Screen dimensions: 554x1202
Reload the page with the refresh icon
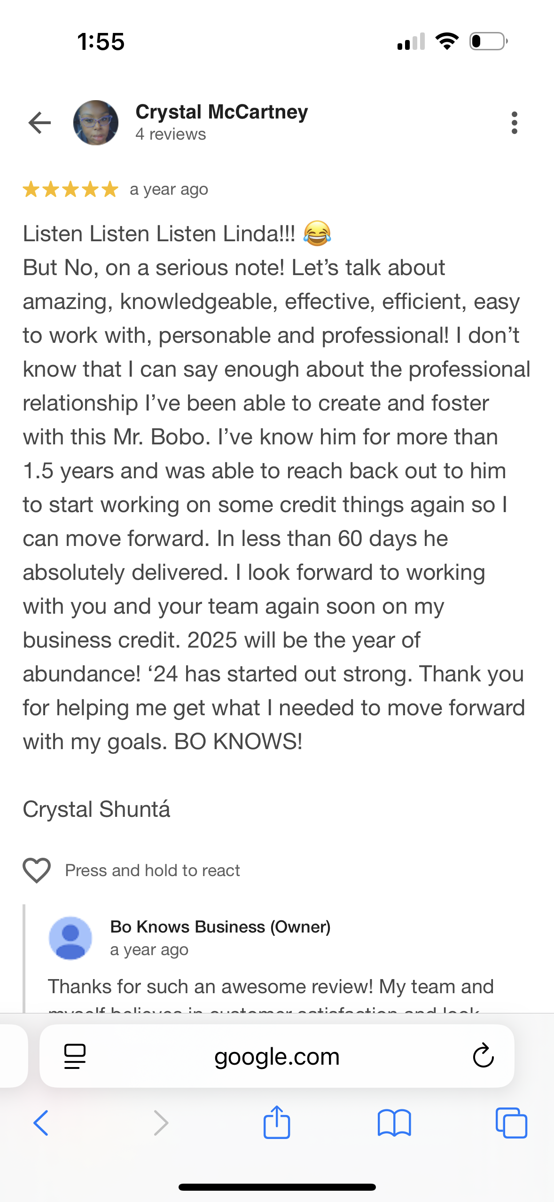tap(483, 1056)
